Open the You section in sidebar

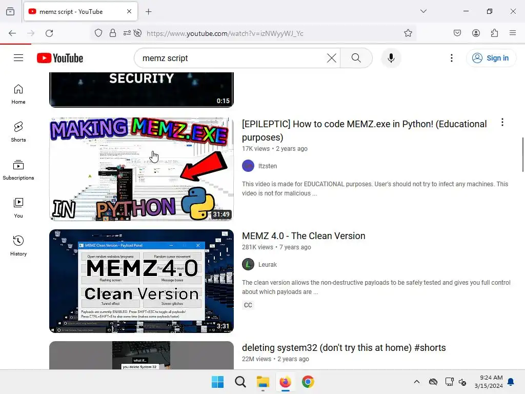point(18,208)
